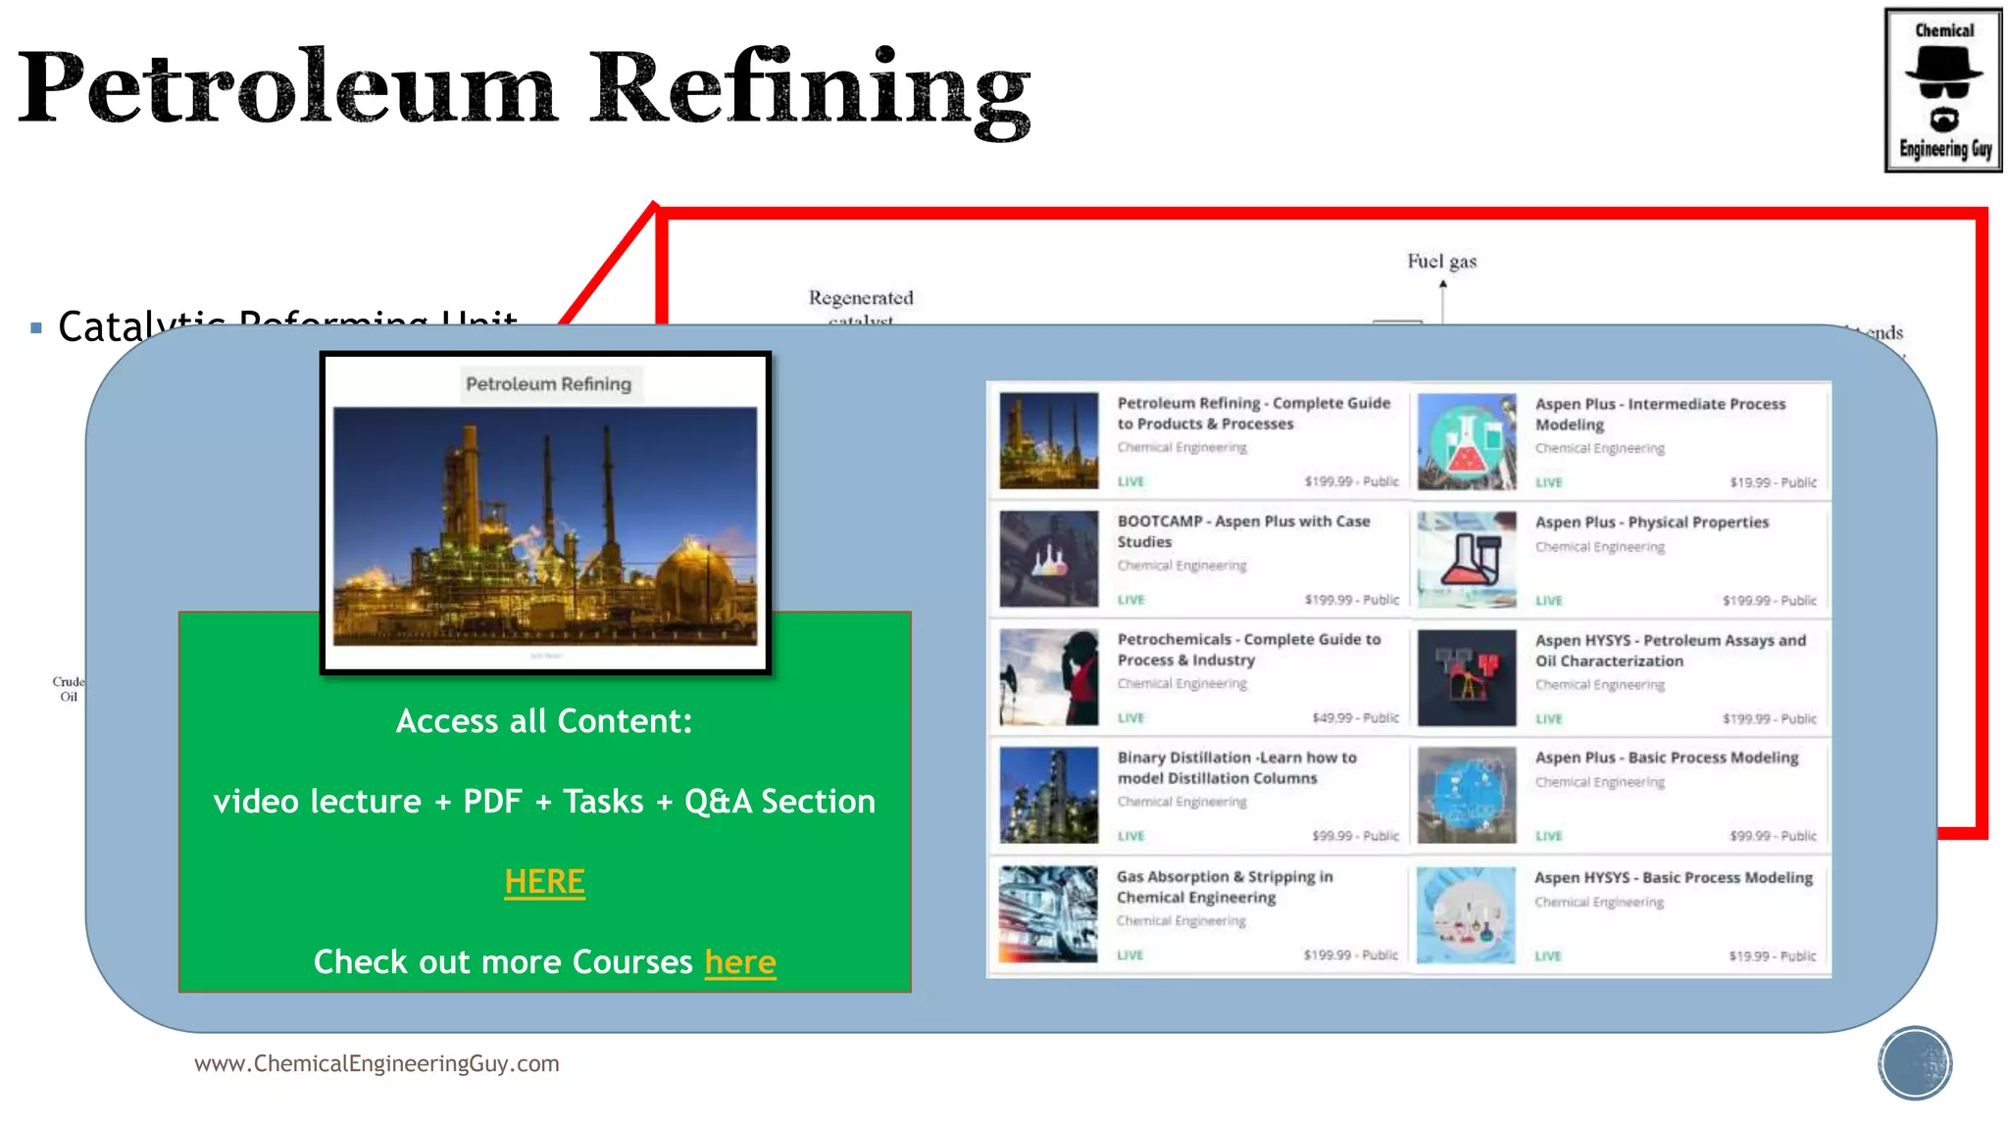Click the Petroleum Refining refinery image
The height and width of the screenshot is (1129, 2008).
click(545, 526)
